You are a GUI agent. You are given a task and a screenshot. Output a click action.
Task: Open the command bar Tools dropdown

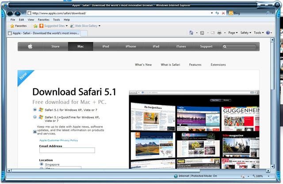click(x=259, y=33)
